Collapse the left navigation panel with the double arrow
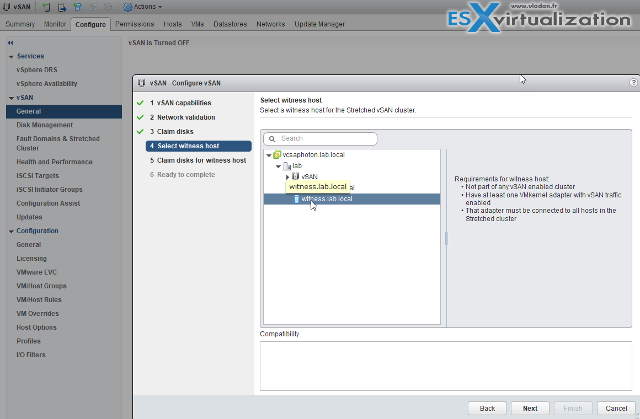Image resolution: width=640 pixels, height=419 pixels. (10, 42)
